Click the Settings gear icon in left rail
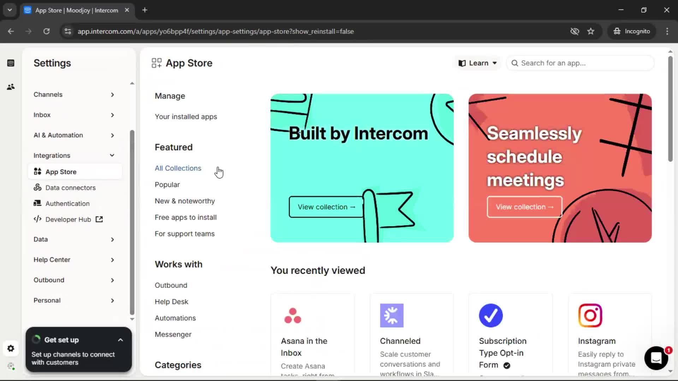Image resolution: width=678 pixels, height=381 pixels. pos(11,349)
